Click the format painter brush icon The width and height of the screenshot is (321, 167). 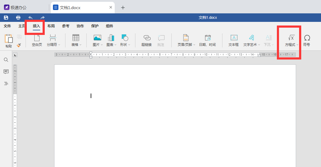coord(19,45)
